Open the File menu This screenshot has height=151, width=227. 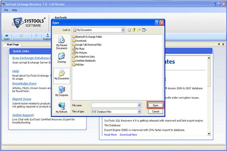6,10
